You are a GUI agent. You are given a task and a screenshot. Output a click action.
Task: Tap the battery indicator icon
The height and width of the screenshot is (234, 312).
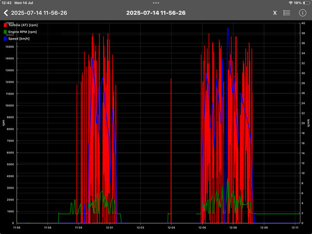(306, 3)
